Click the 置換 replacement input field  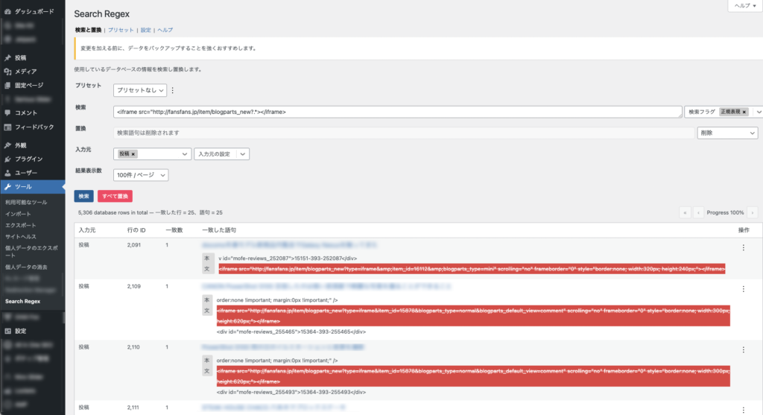coord(404,133)
